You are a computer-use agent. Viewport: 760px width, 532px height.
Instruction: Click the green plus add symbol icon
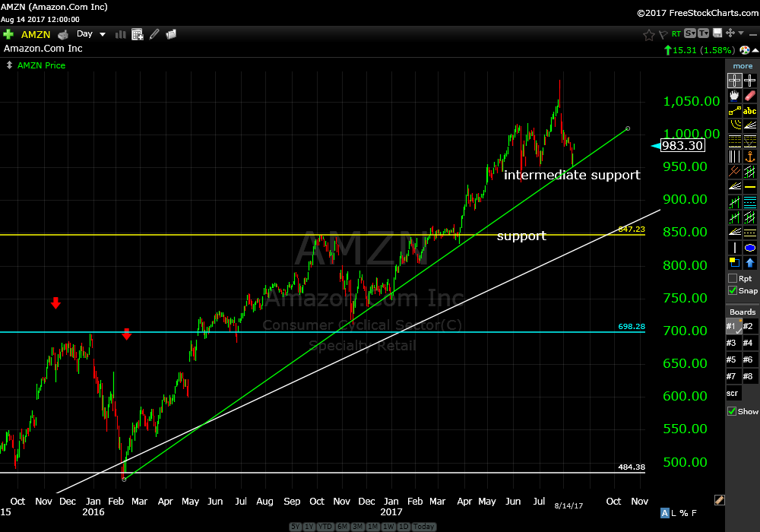coord(8,34)
